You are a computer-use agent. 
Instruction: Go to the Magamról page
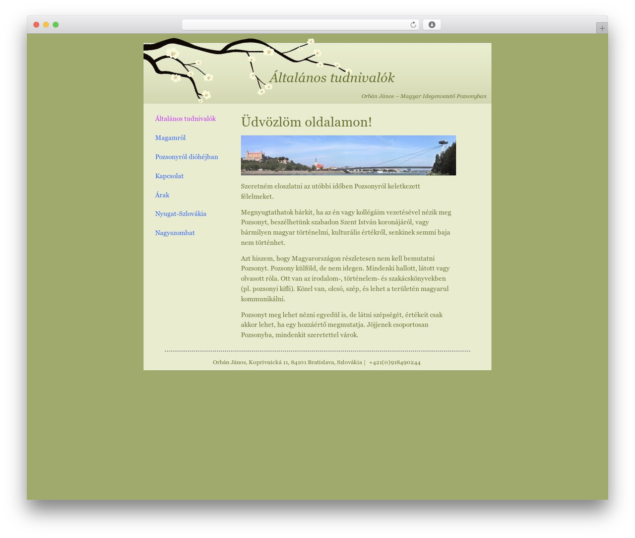[170, 138]
